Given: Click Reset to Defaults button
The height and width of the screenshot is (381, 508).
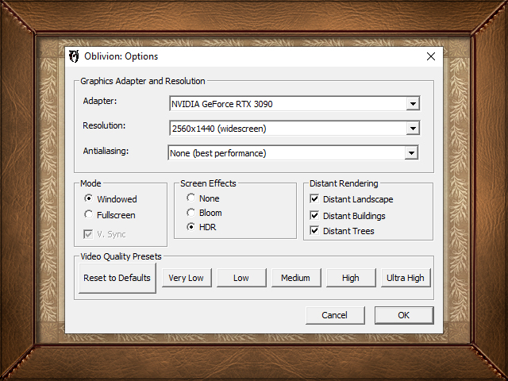Looking at the screenshot, I should click(117, 279).
